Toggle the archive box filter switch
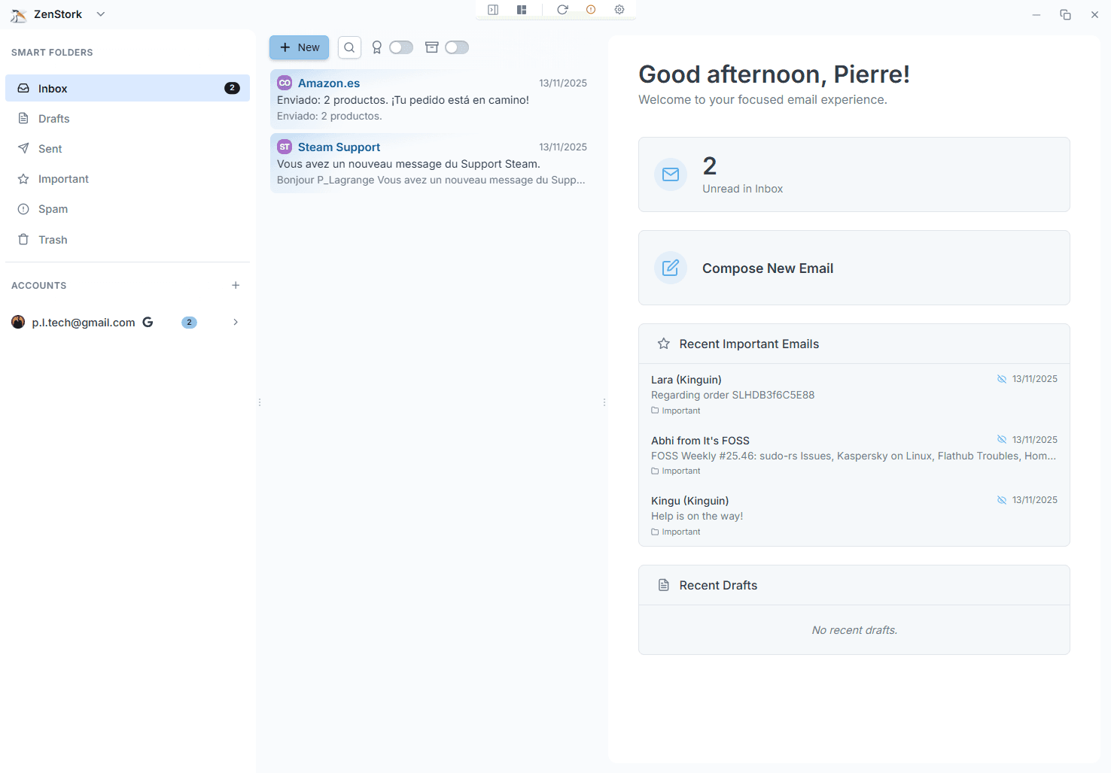Image resolution: width=1111 pixels, height=773 pixels. click(456, 47)
